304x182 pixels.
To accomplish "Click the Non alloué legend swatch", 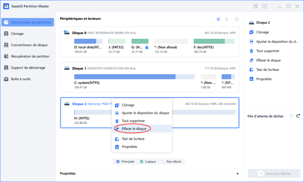I will click(x=163, y=162).
